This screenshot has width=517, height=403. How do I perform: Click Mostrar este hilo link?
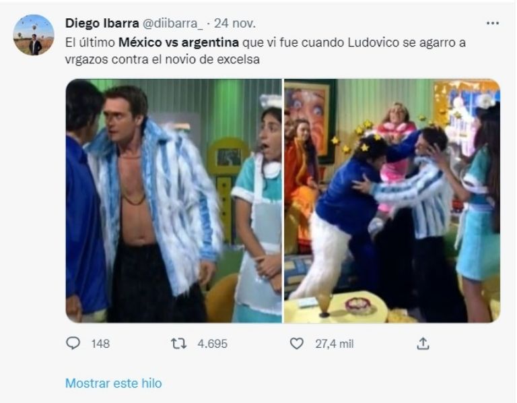[x=113, y=383]
